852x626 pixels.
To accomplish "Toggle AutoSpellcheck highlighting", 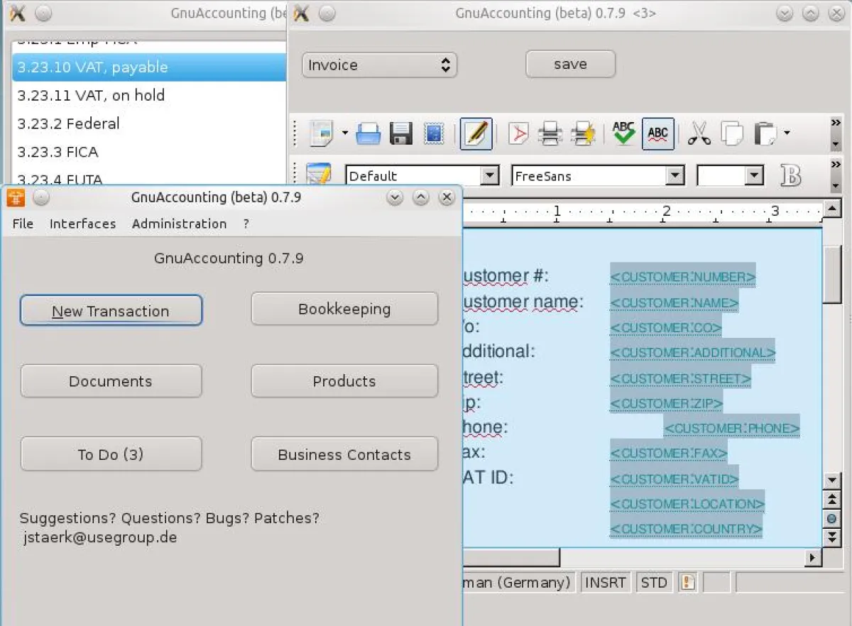I will [x=657, y=133].
